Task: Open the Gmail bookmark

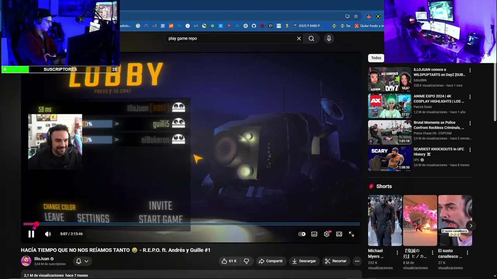Action: (155, 26)
